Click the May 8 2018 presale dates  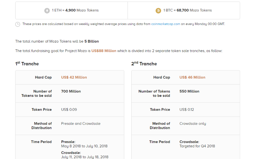[84, 146]
